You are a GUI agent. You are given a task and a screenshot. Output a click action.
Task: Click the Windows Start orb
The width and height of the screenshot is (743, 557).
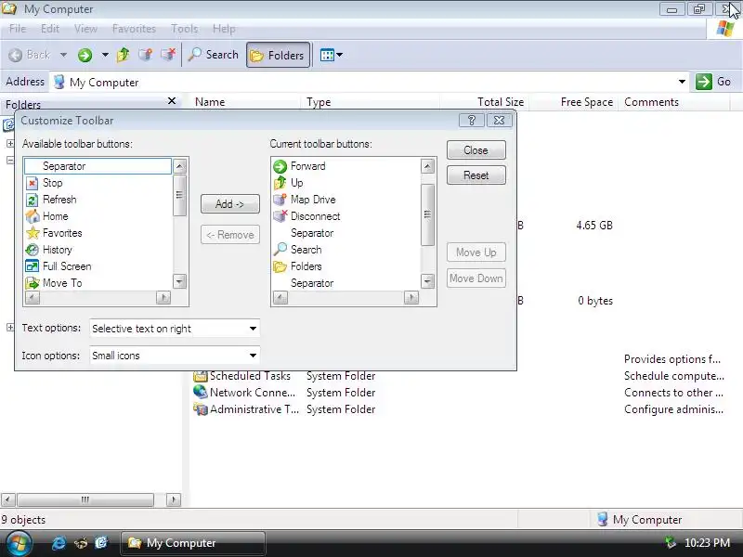pos(19,543)
